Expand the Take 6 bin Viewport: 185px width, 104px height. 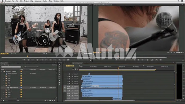4,90
